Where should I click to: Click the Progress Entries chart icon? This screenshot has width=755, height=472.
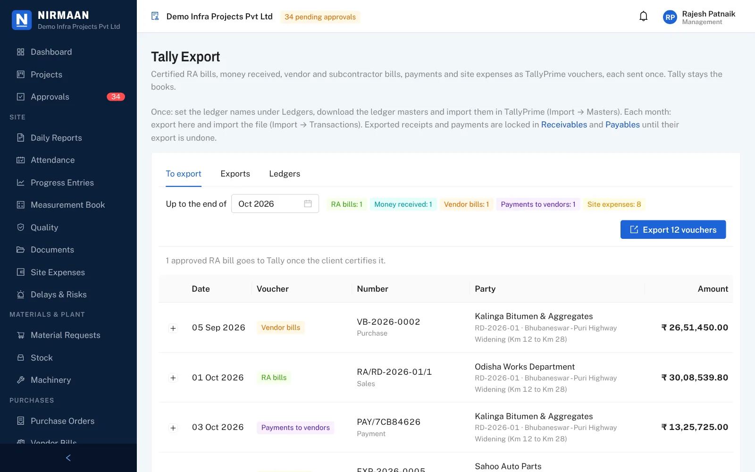coord(21,183)
